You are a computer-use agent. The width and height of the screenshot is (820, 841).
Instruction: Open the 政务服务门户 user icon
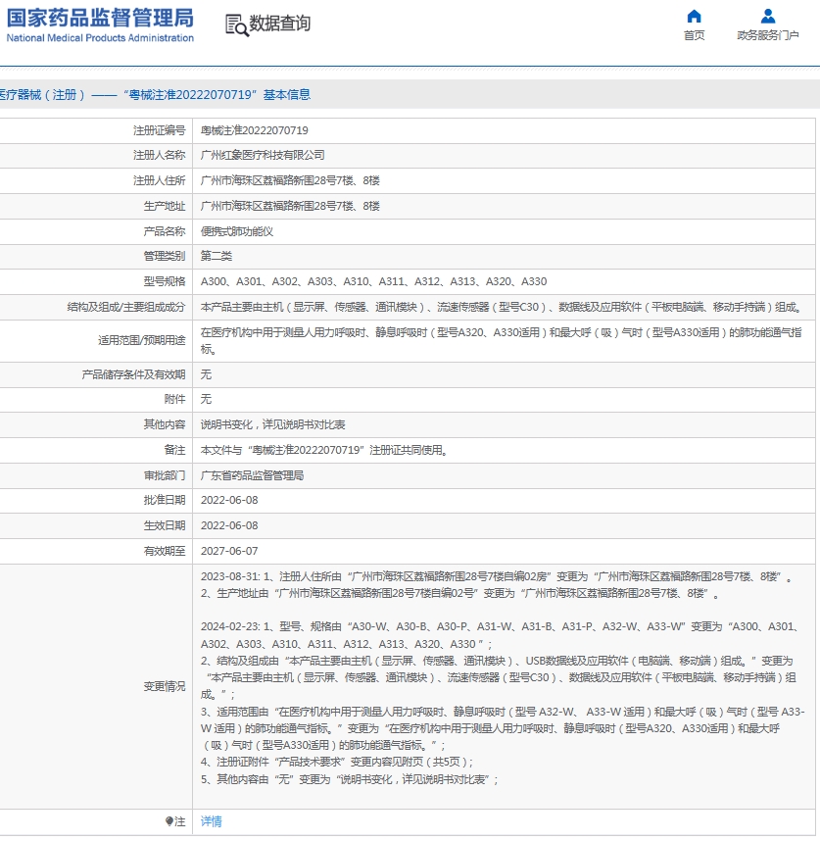[767, 16]
